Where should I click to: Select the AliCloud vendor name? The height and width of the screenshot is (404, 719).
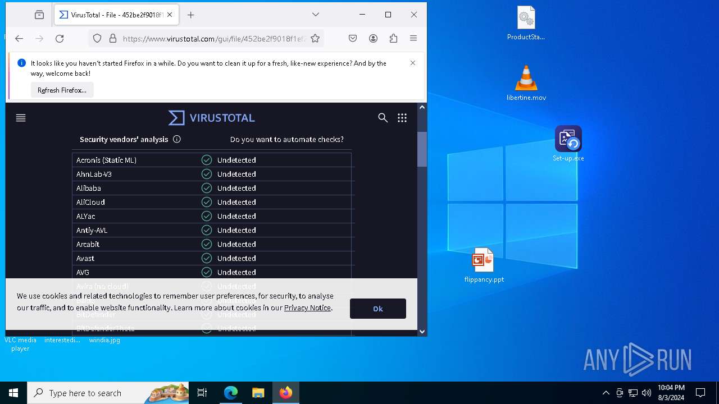[90, 202]
